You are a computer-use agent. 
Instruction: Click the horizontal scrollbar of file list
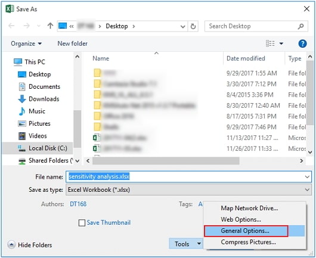166,161
